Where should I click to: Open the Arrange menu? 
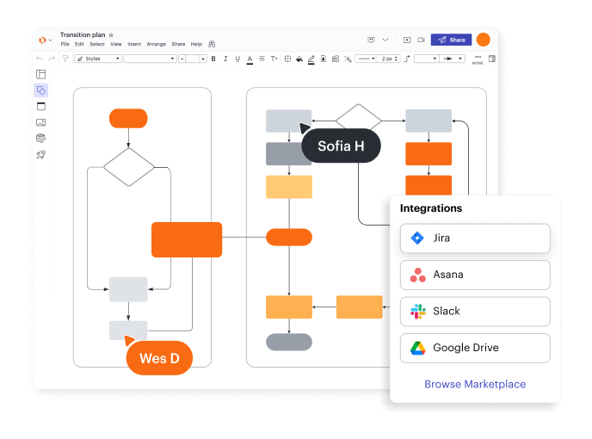156,44
